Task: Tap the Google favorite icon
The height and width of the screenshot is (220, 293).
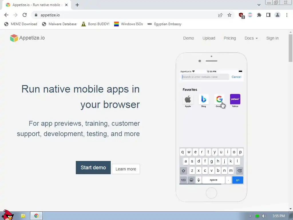Action: coord(219,99)
